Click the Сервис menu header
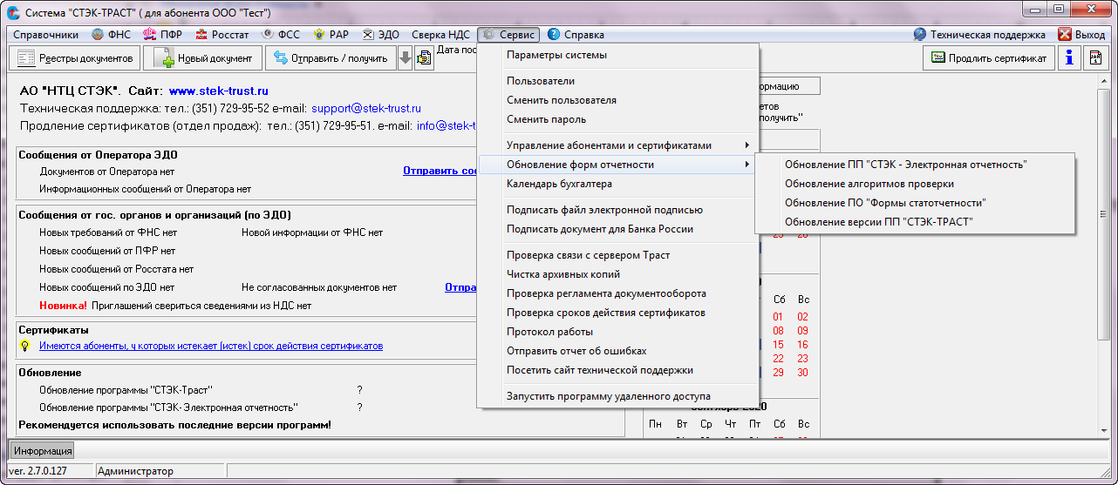 (508, 35)
